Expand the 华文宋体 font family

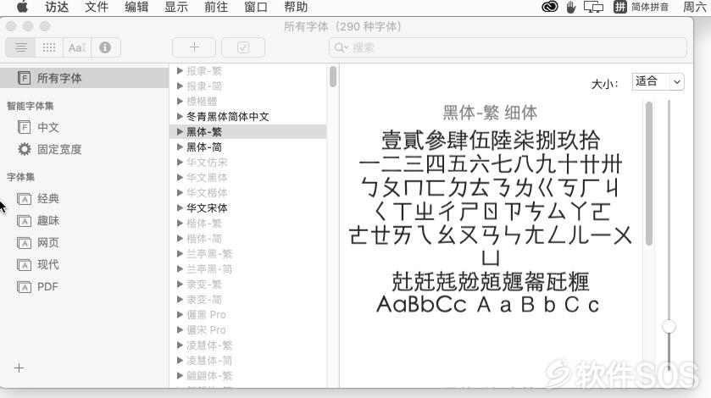point(180,208)
